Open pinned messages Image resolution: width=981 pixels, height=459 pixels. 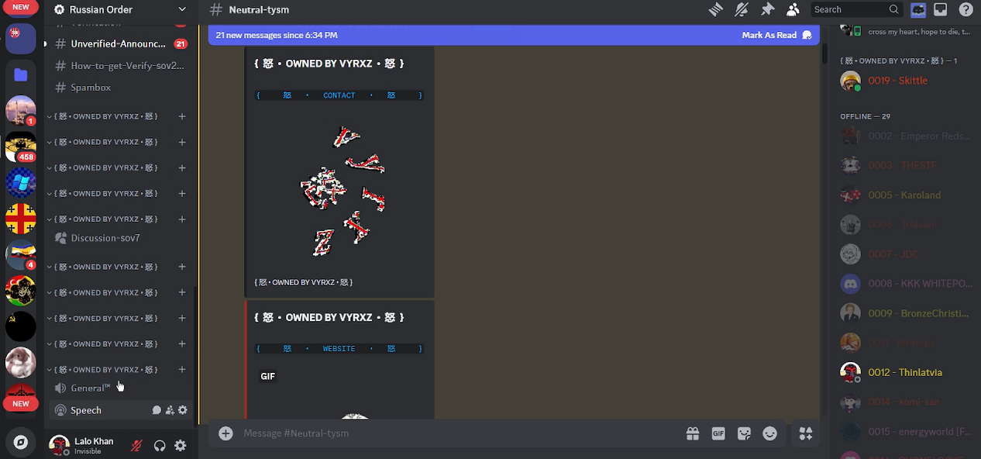coord(767,9)
